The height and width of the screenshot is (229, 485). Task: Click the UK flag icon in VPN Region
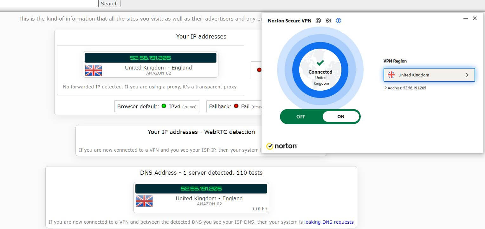coord(391,75)
